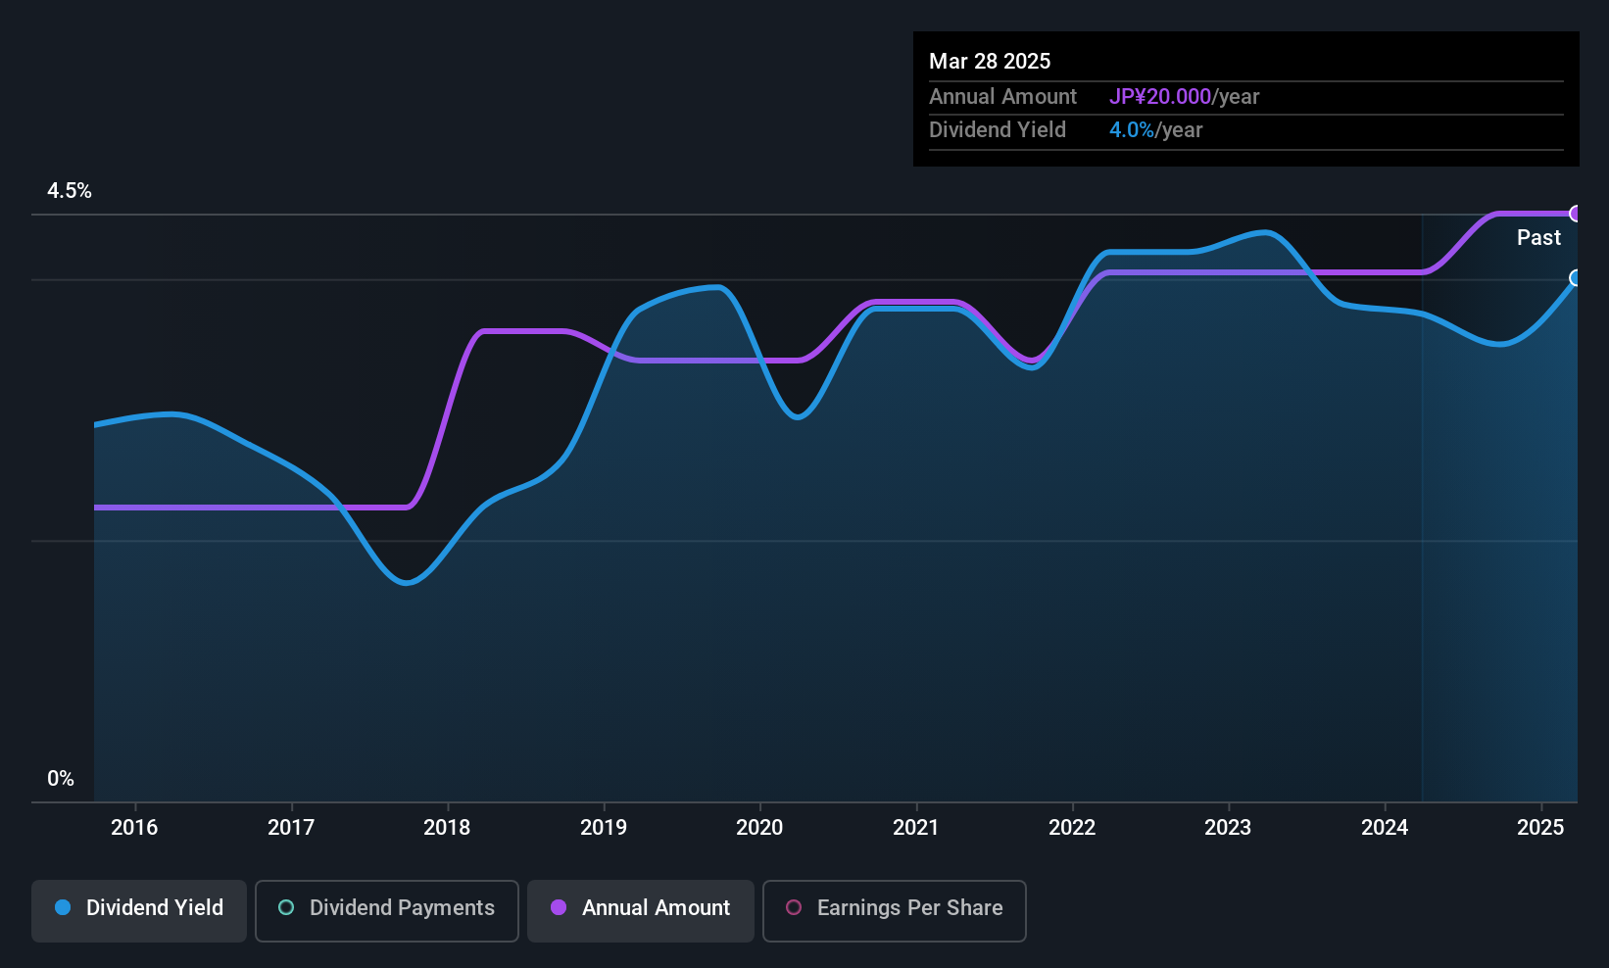Image resolution: width=1609 pixels, height=968 pixels.
Task: Click the blue Dividend Yield legend dot
Action: click(x=63, y=907)
